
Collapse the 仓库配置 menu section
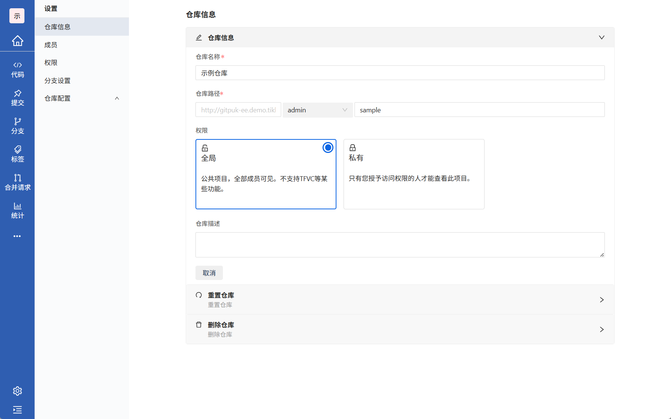point(117,98)
